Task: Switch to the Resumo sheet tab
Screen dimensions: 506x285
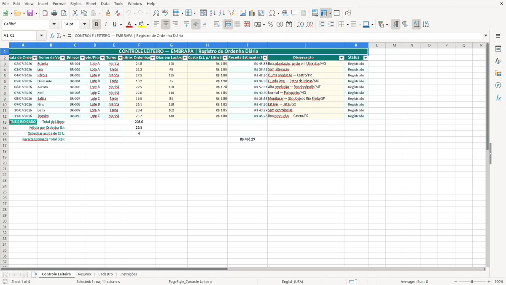Action: tap(84, 274)
